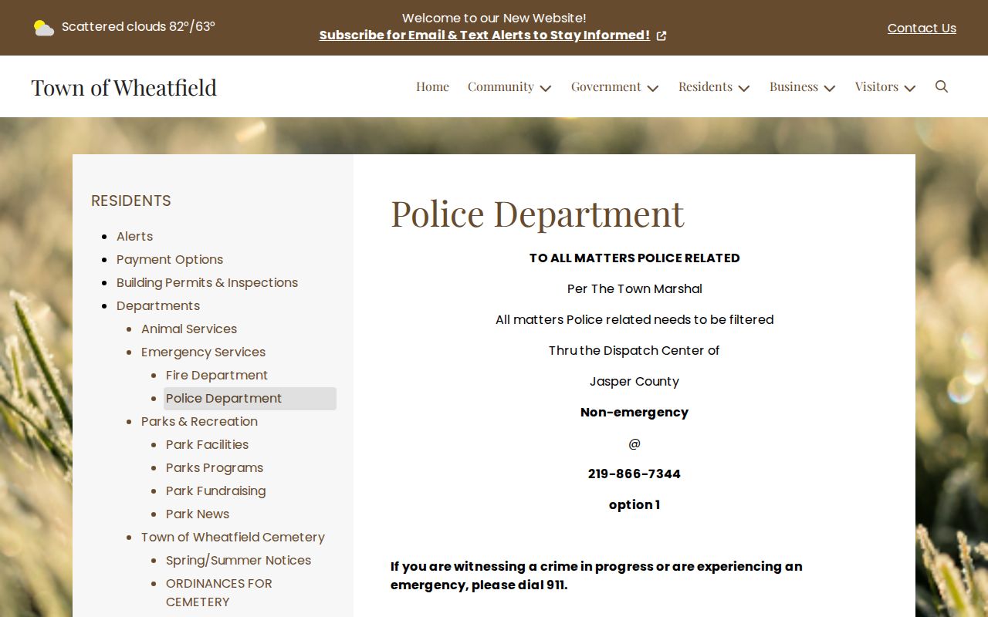Viewport: 988px width, 617px height.
Task: Open Payment Options in the sidebar
Action: click(x=170, y=259)
